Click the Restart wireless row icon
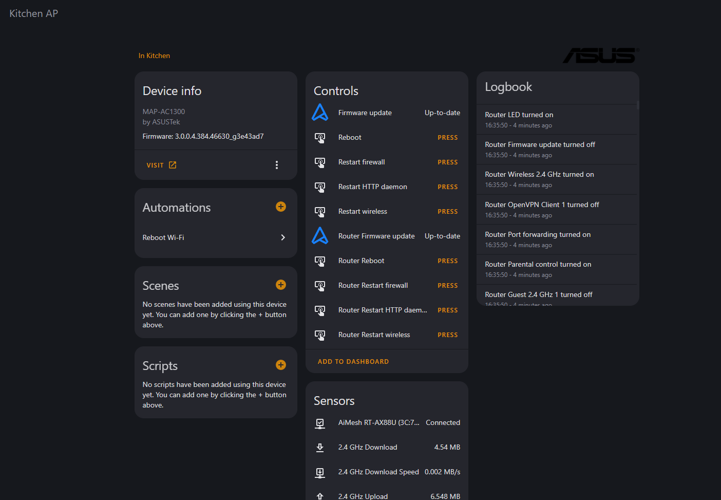The width and height of the screenshot is (721, 500). point(320,212)
